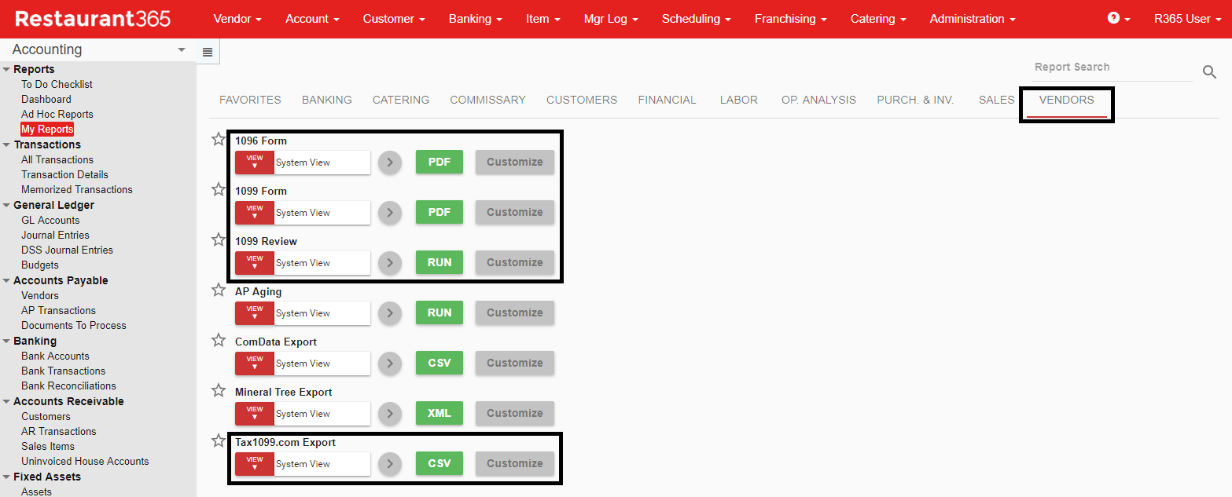
Task: Open the Banking top menu
Action: coord(476,19)
